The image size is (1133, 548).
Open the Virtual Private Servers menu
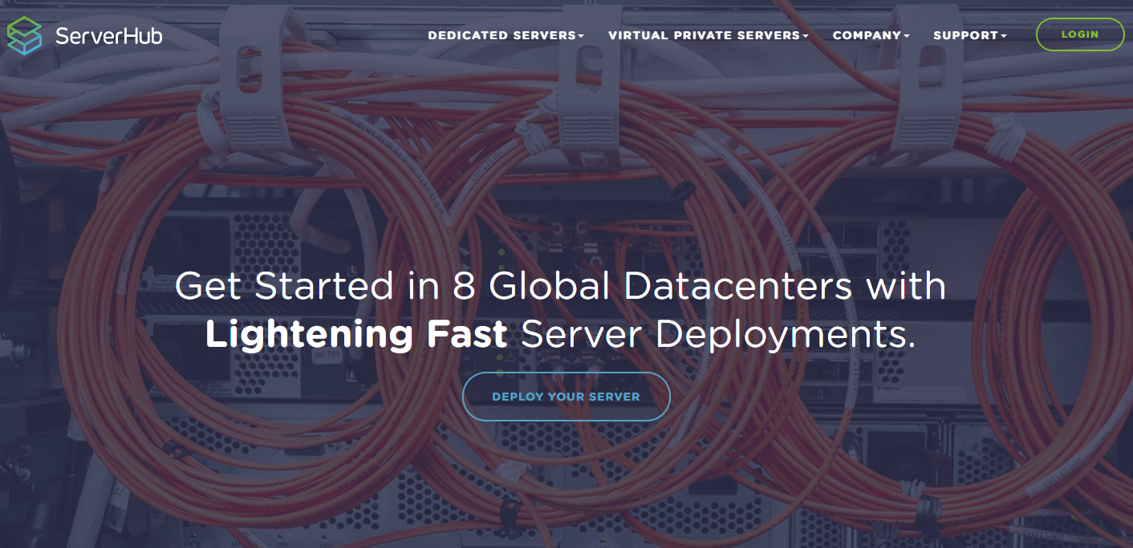[x=708, y=35]
